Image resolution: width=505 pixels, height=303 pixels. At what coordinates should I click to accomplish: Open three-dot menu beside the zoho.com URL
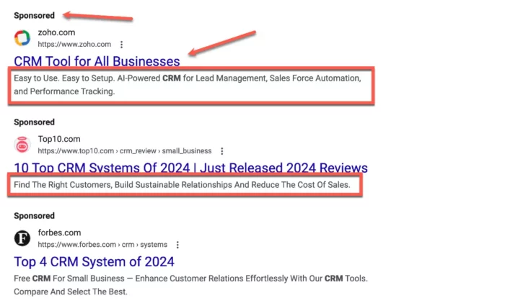(x=121, y=45)
